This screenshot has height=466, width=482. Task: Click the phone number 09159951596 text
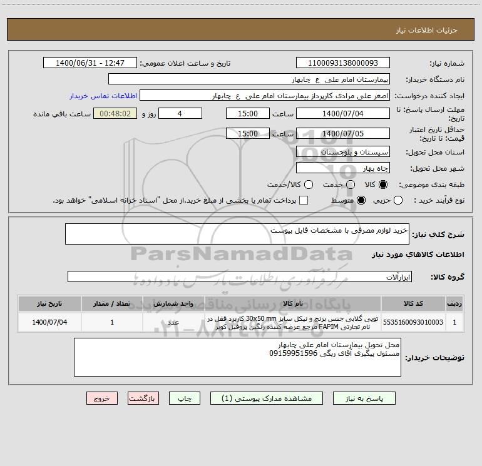293,353
